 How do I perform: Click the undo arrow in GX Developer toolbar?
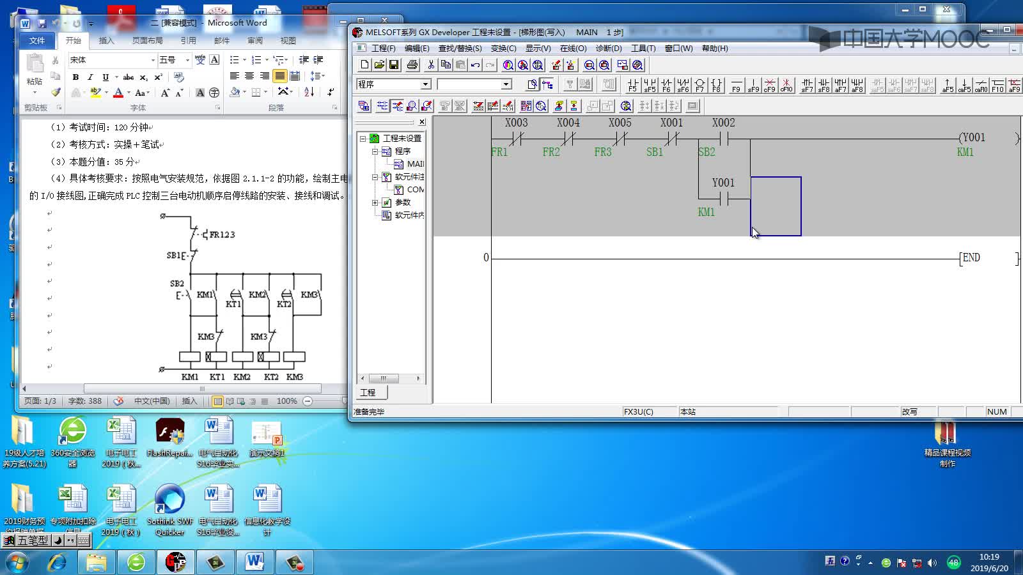pos(475,65)
